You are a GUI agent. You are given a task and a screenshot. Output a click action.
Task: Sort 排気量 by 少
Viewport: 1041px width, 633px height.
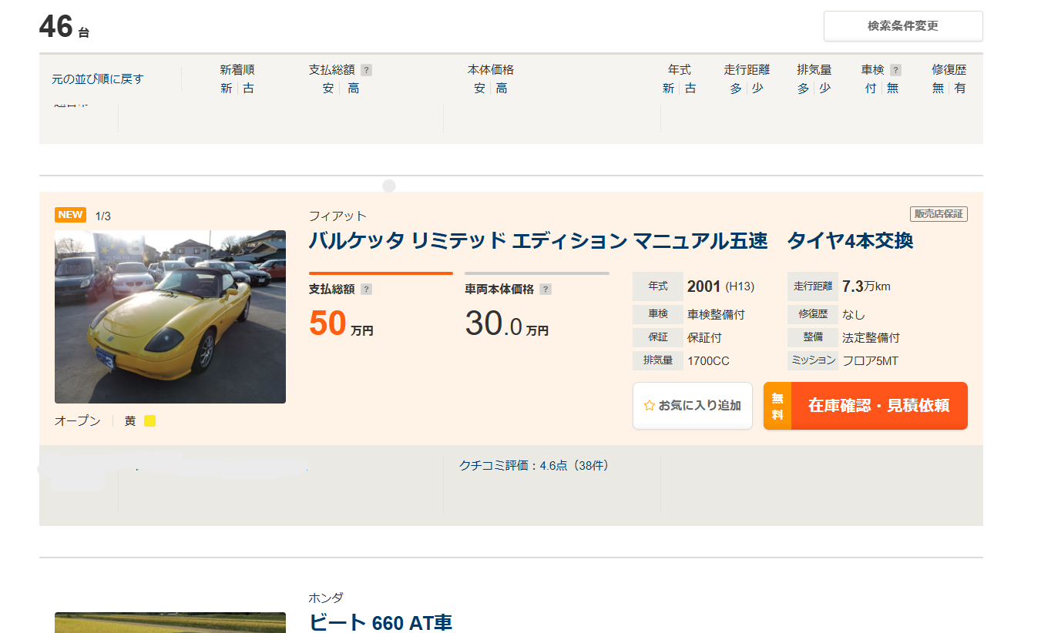tap(825, 88)
